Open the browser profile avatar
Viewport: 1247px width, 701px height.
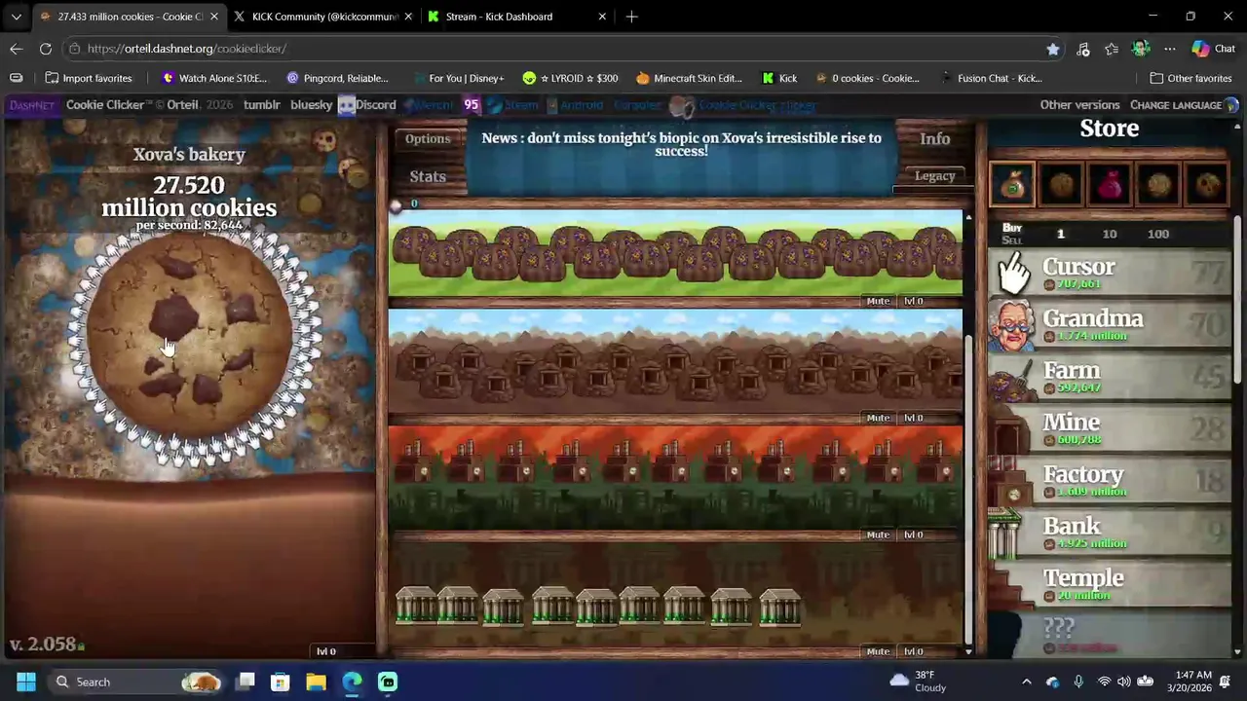tap(1141, 49)
